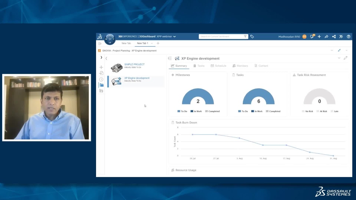The height and width of the screenshot is (200, 356).
Task: Click the Task Burn Down heading
Action: point(186,123)
